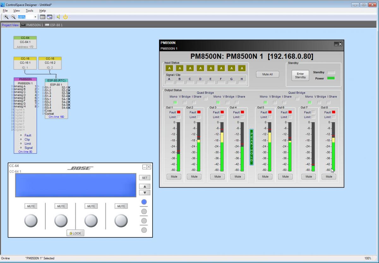Click the Signal/Clip indicator under B

click(x=179, y=82)
